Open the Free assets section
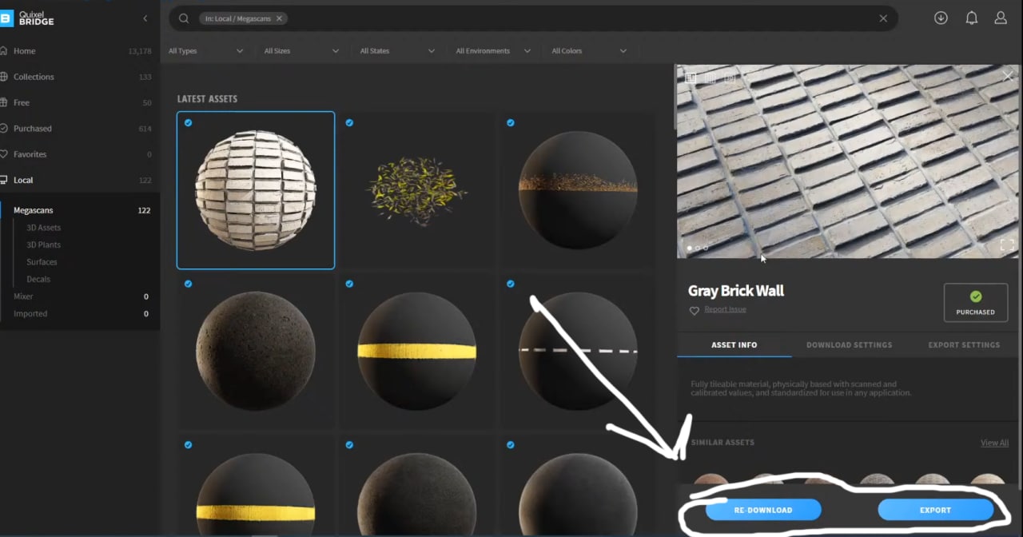The height and width of the screenshot is (537, 1023). 76,102
